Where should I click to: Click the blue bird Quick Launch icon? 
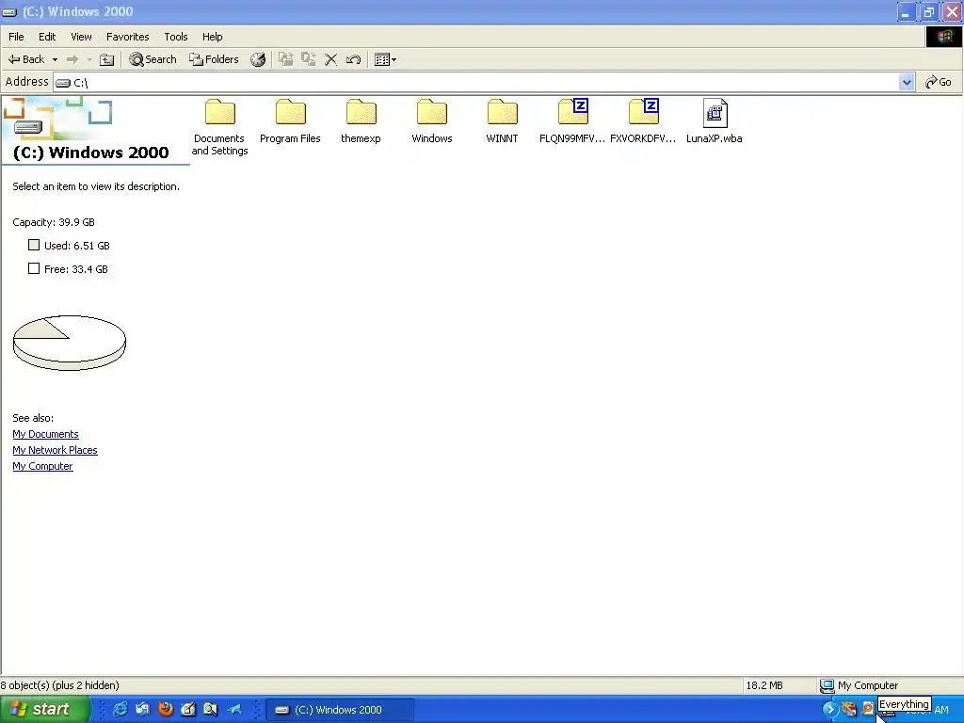pos(233,710)
